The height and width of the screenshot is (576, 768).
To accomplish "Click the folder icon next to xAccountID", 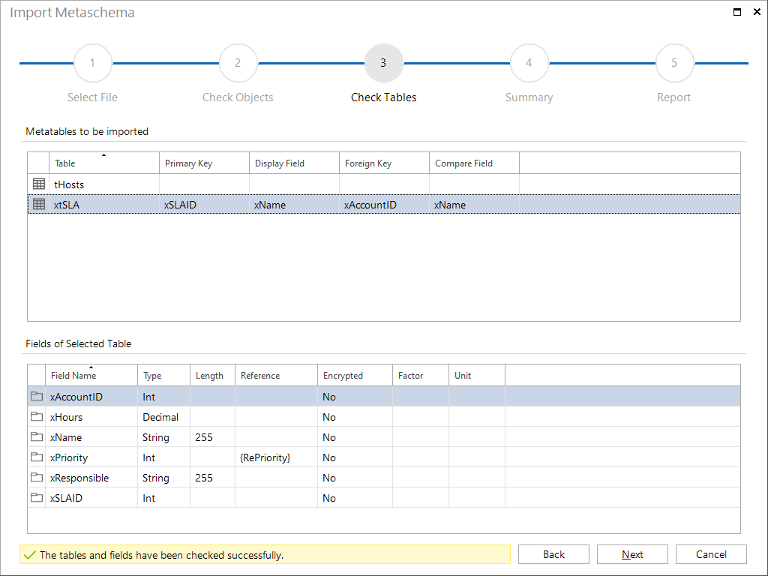I will (x=37, y=396).
